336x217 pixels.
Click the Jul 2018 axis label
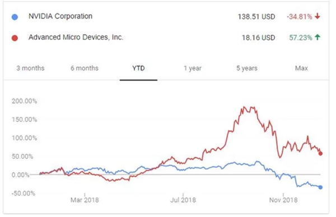[183, 200]
